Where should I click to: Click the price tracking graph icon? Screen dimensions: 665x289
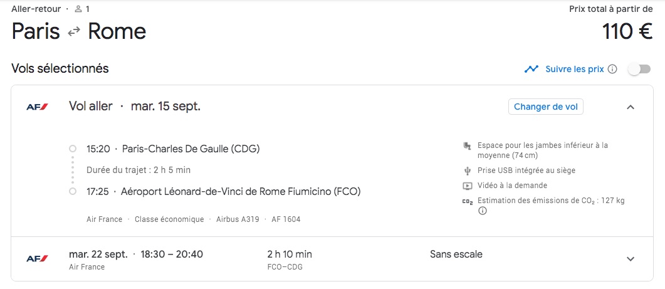pos(531,69)
